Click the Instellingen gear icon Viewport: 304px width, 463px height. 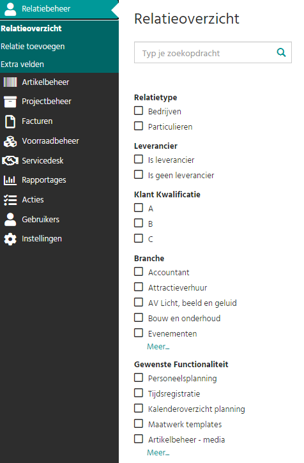click(x=10, y=239)
